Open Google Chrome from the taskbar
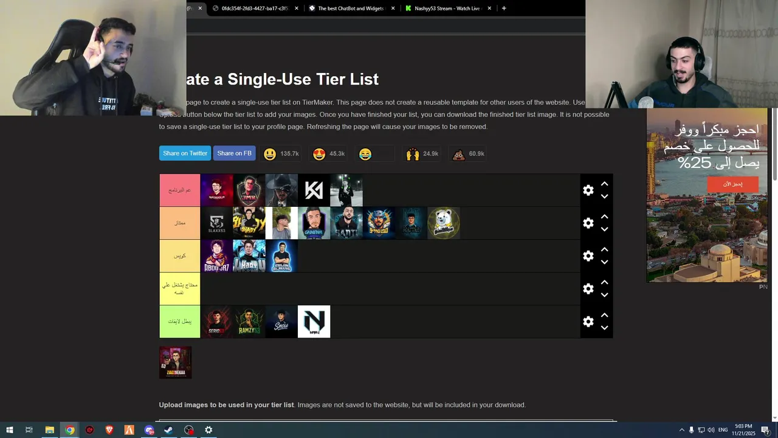The image size is (778, 438). [x=70, y=430]
